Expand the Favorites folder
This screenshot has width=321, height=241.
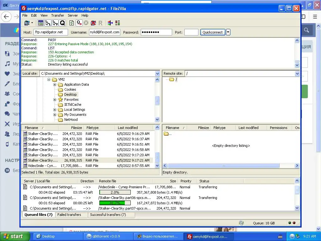[x=55, y=99]
